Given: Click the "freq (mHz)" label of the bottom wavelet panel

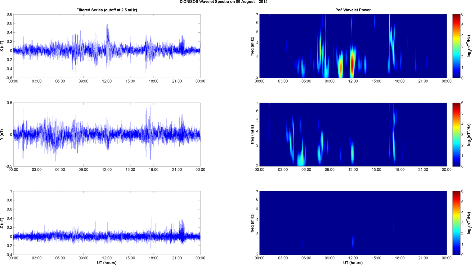Looking at the screenshot, I should click(x=252, y=223).
